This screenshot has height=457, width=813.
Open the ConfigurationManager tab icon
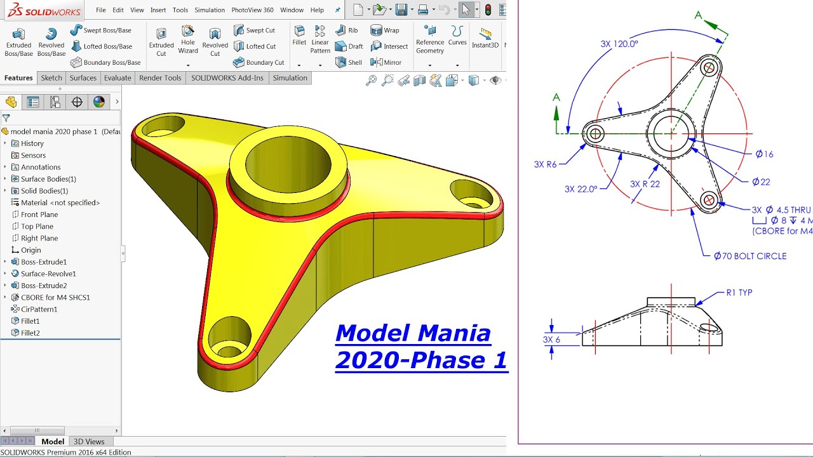pos(55,102)
